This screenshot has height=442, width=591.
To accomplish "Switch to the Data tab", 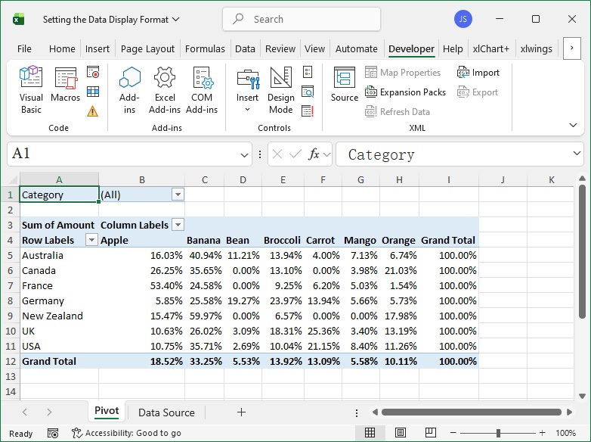I will 245,48.
